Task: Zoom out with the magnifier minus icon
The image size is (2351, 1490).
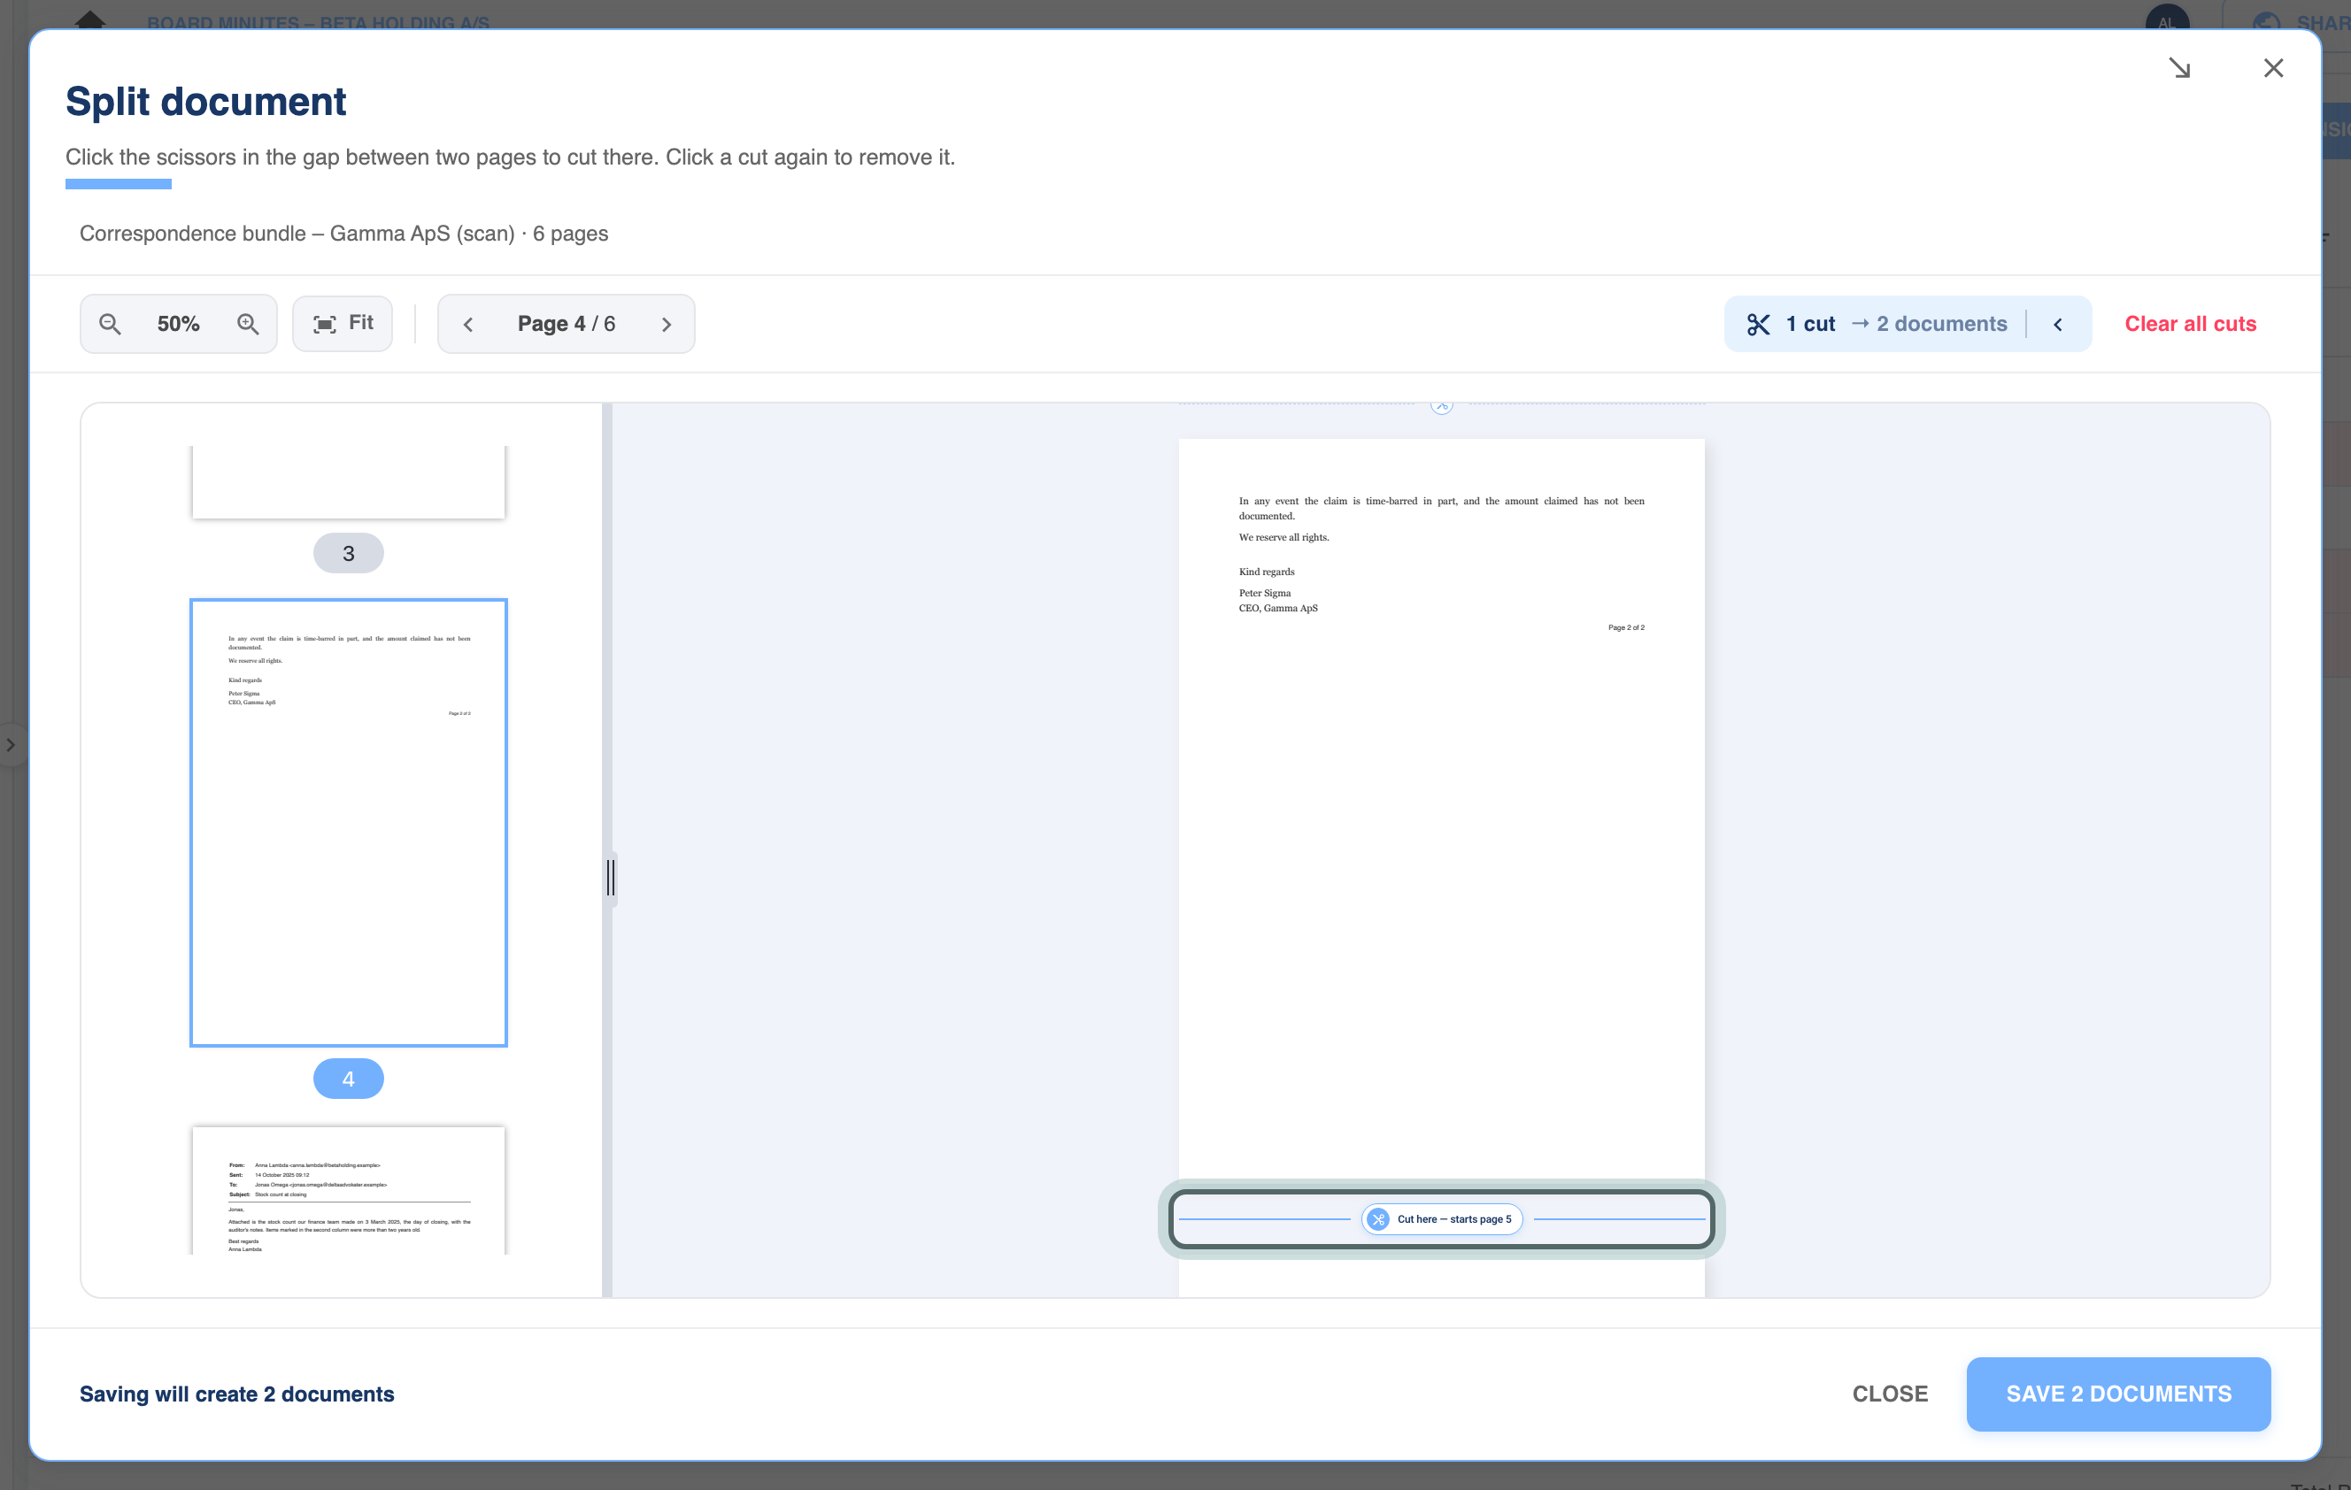Action: 111,324
